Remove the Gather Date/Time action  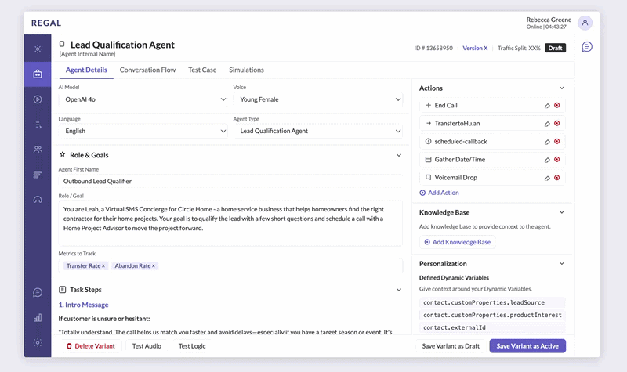tap(556, 159)
